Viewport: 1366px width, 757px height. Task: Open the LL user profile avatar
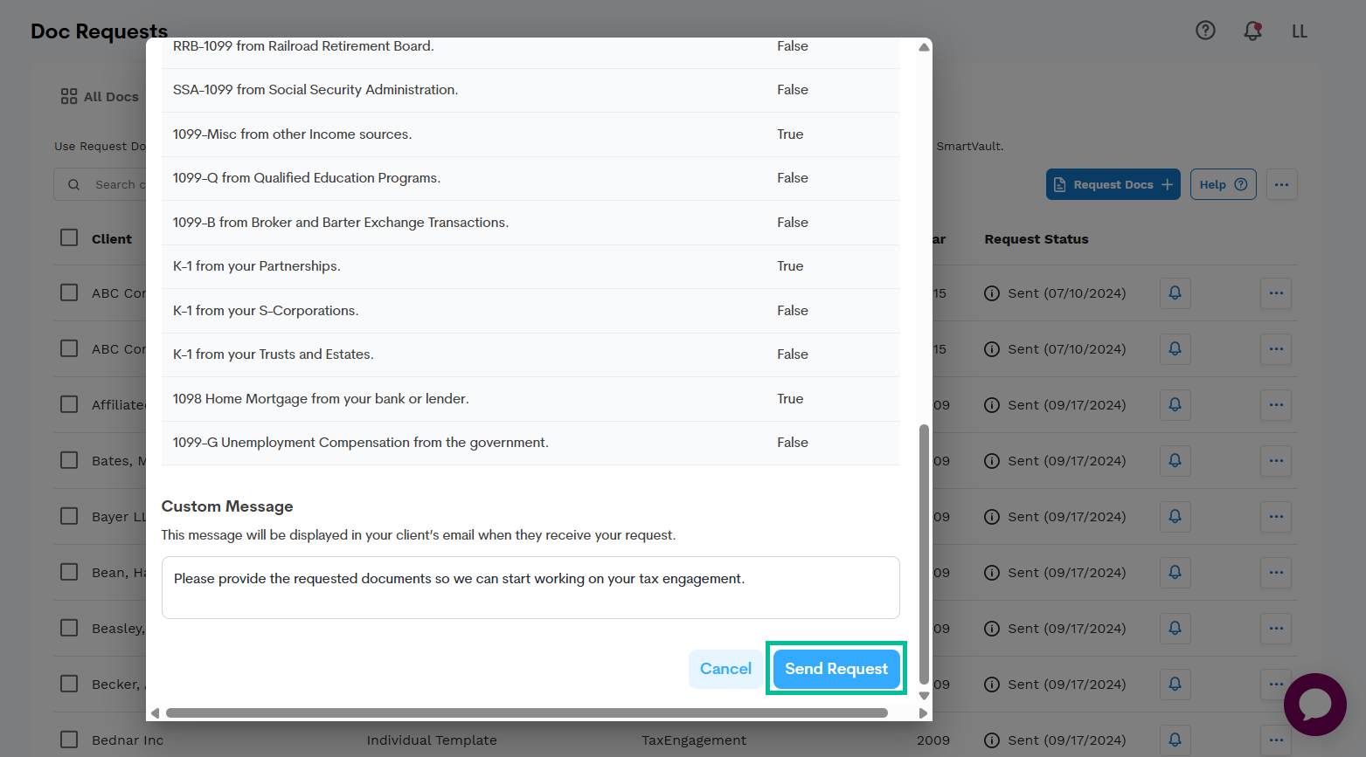point(1300,31)
